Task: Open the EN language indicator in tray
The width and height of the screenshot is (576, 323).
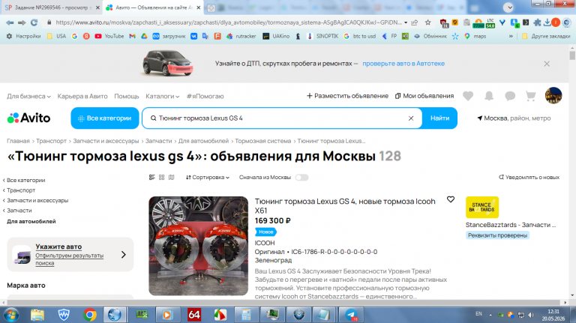Action: [x=478, y=314]
